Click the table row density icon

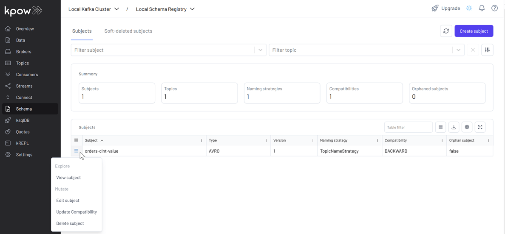[440, 127]
